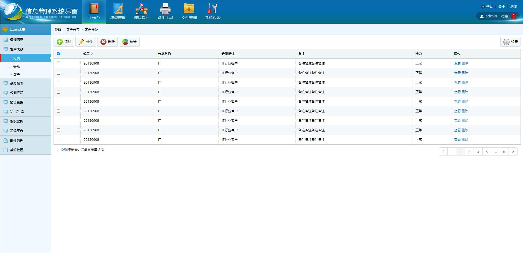Tick the last table row checkbox
Screen dimensions: 523x253
coord(58,139)
